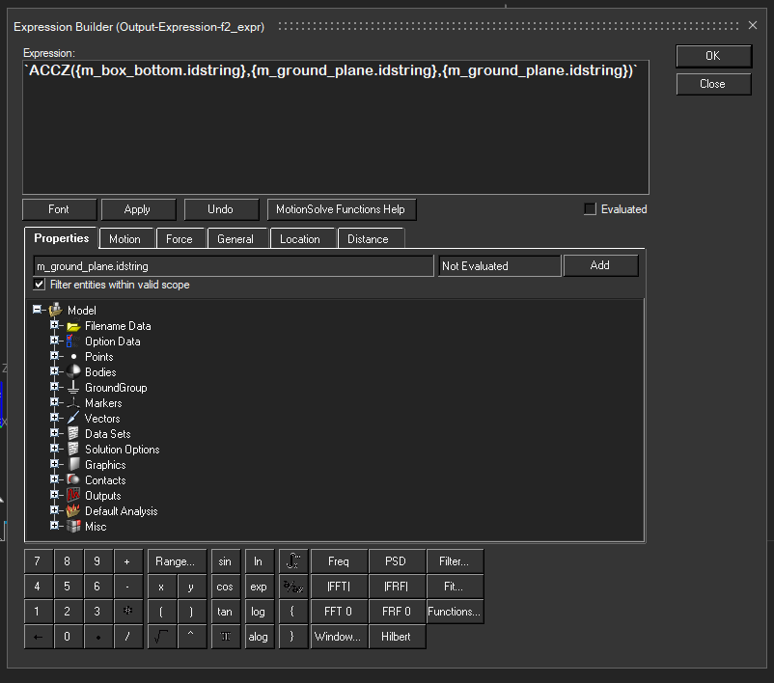Screen dimensions: 774x683
Task: Click the Option Data icon
Action: coord(73,341)
